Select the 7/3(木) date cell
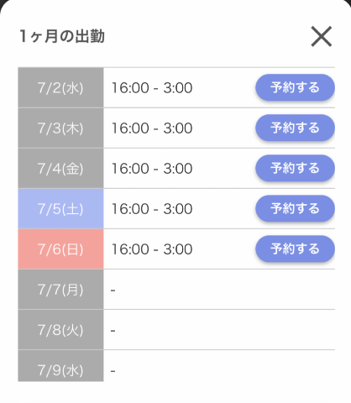The image size is (351, 403). coord(60,128)
